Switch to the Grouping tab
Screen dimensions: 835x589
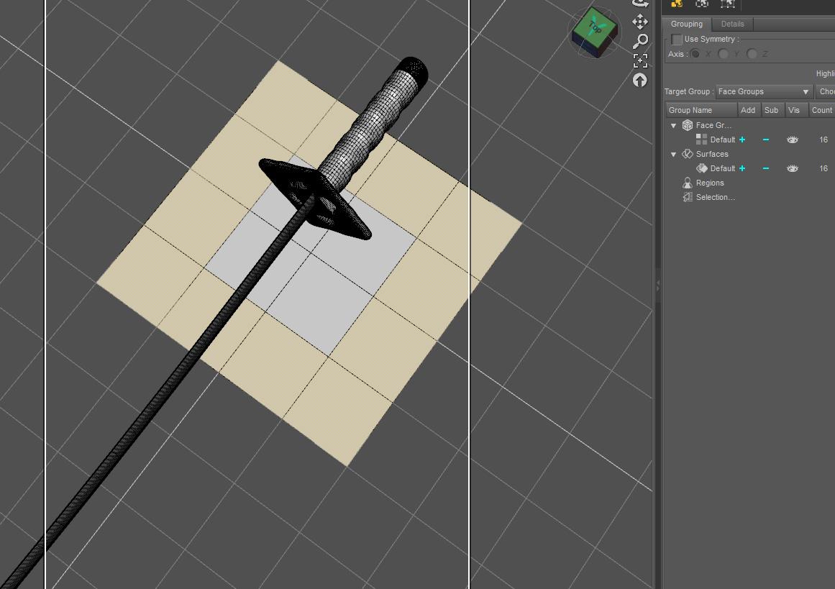686,24
